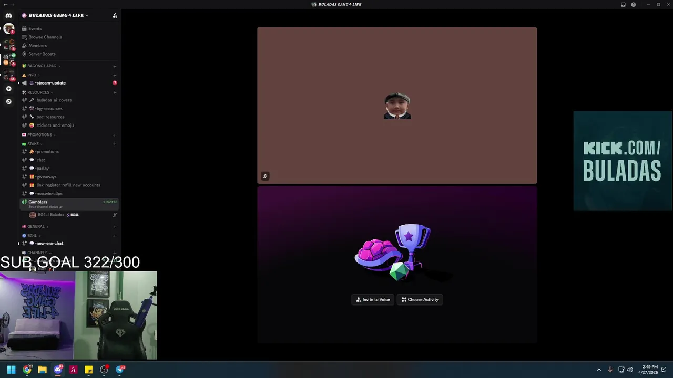Screen dimensions: 673x378
Task: Create a channel in GENERAL category
Action: [x=115, y=227]
